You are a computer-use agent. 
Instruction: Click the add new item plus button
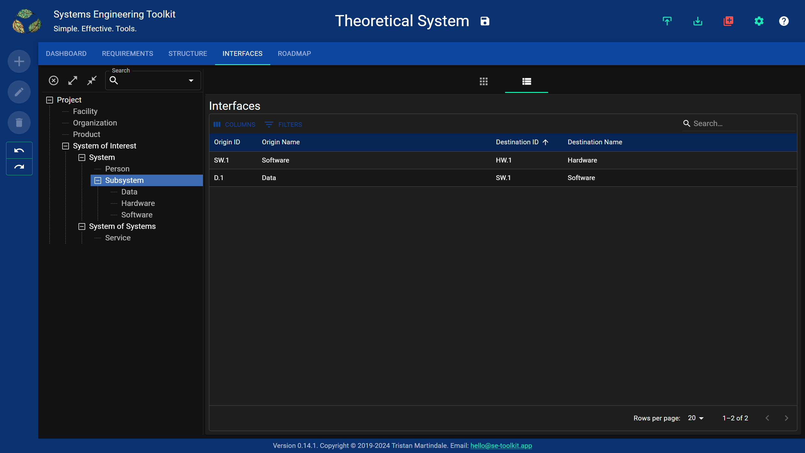pos(19,61)
